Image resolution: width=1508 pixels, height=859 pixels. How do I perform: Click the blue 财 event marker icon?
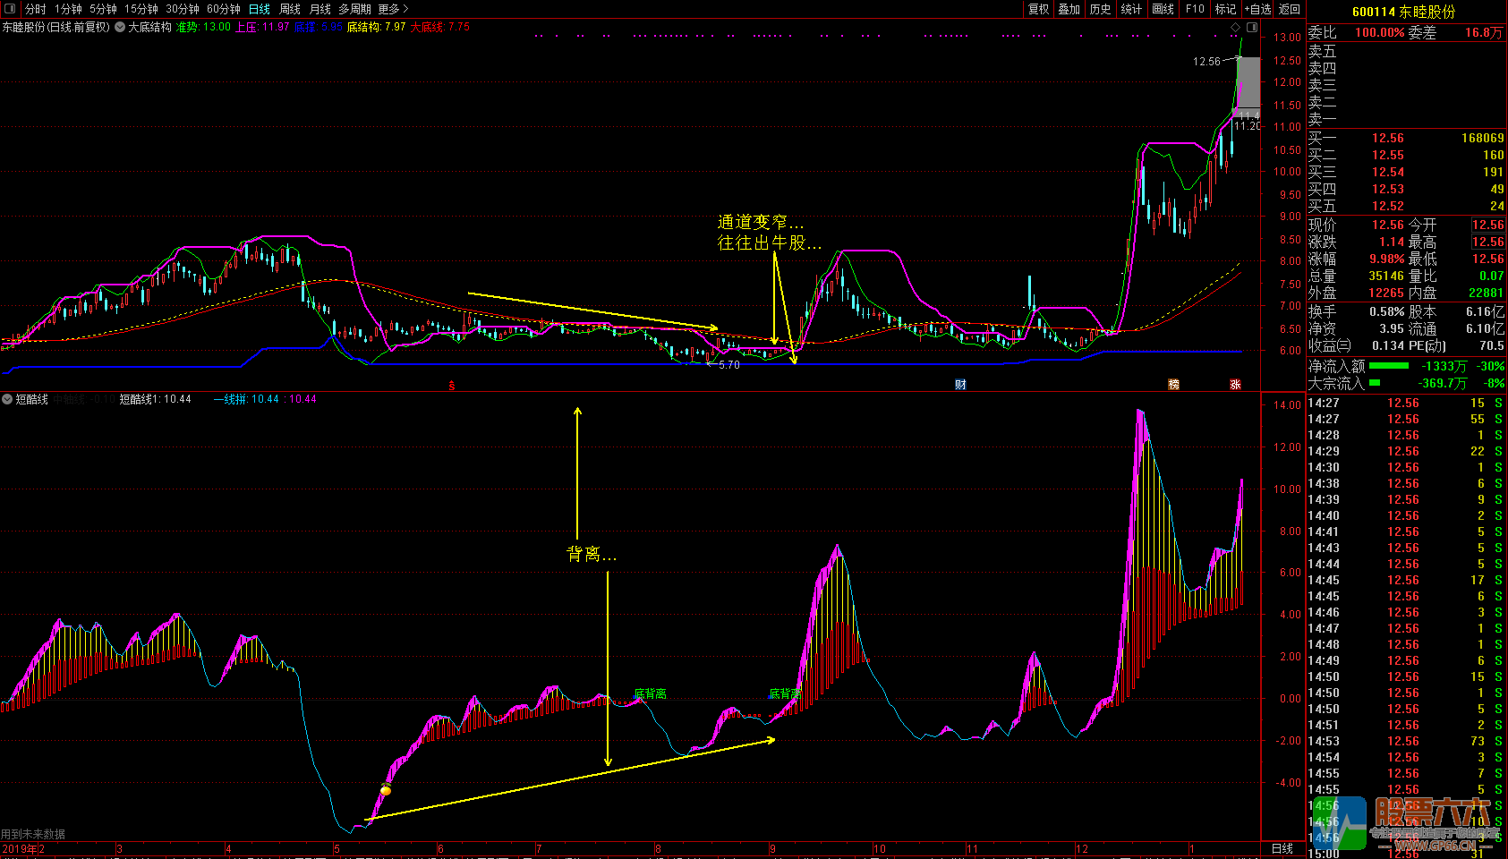960,385
